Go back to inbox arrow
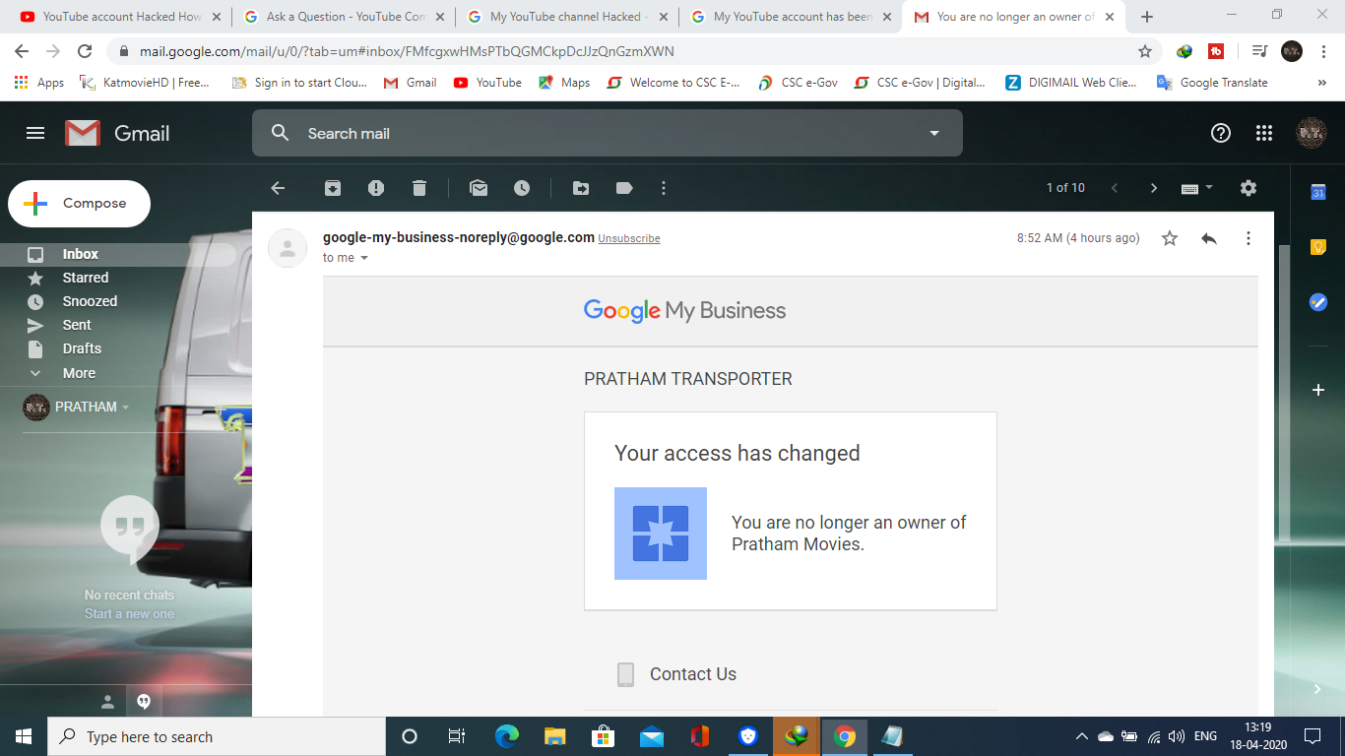The height and width of the screenshot is (756, 1345). pyautogui.click(x=278, y=188)
